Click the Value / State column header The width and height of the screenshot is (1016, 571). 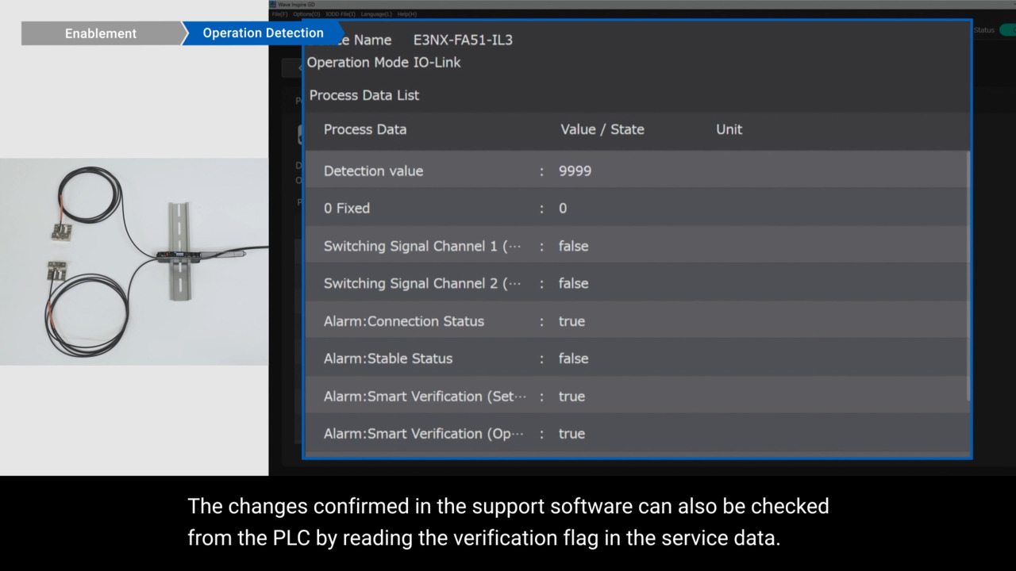(602, 129)
